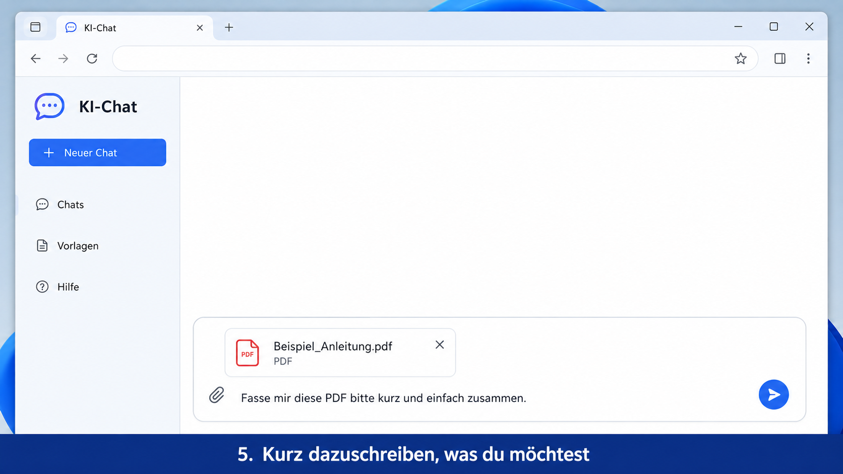Open the tab overview button
Viewport: 843px width, 474px height.
tap(35, 27)
